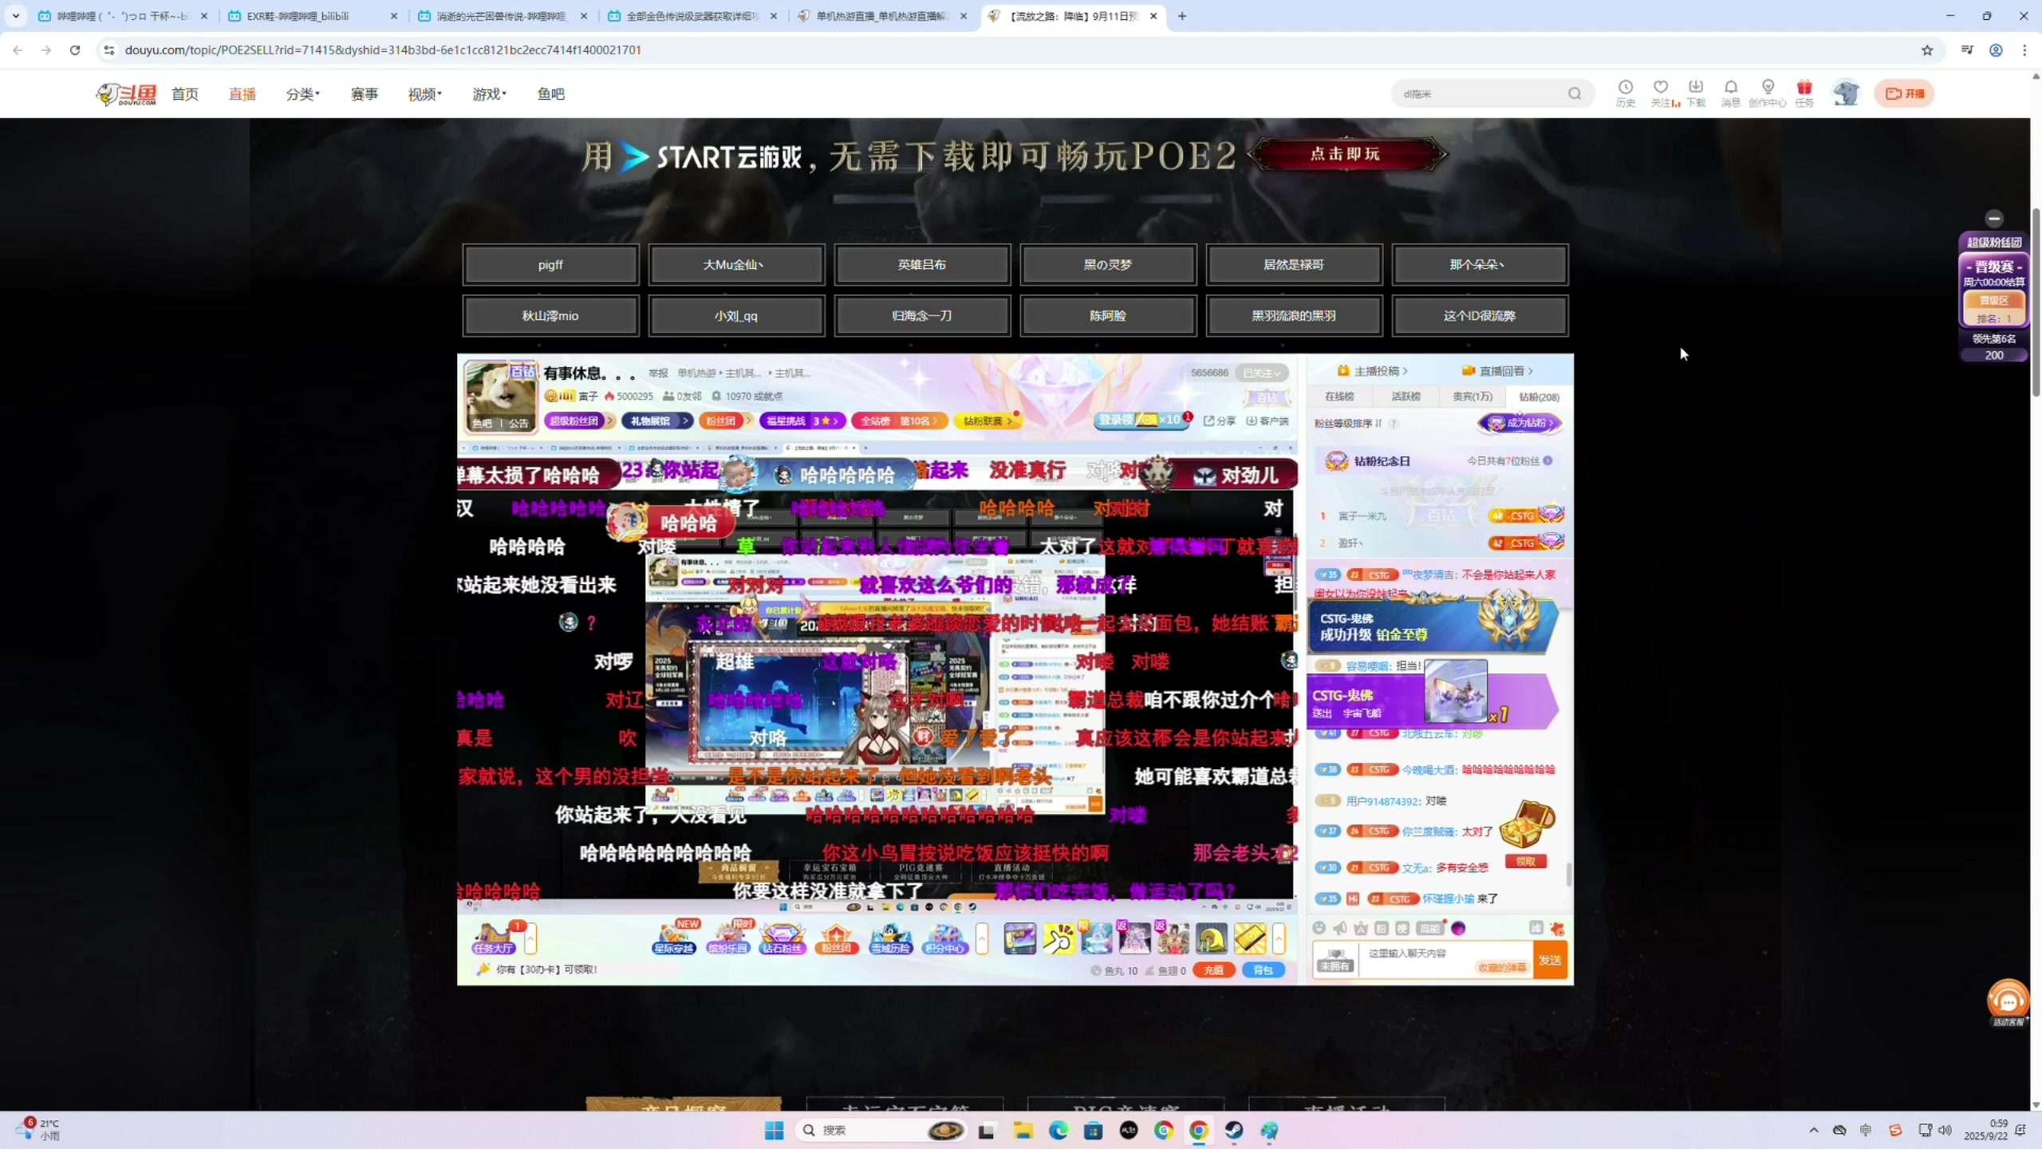Viewport: 2042px width, 1149px height.
Task: Click the emoji smiley icon in chat
Action: pos(1319,928)
